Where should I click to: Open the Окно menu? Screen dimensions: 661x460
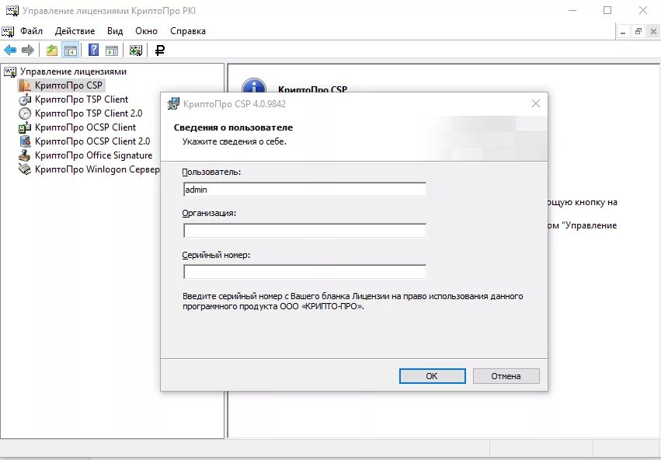click(x=146, y=31)
